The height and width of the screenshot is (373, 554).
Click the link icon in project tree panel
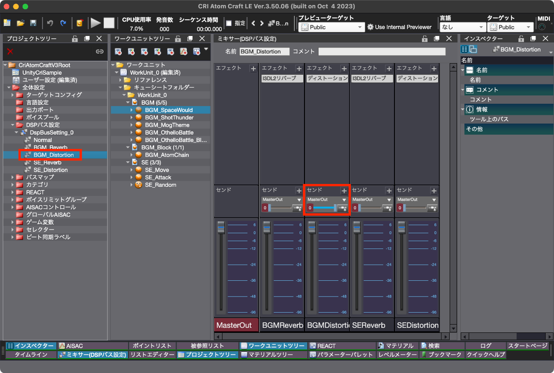(99, 52)
